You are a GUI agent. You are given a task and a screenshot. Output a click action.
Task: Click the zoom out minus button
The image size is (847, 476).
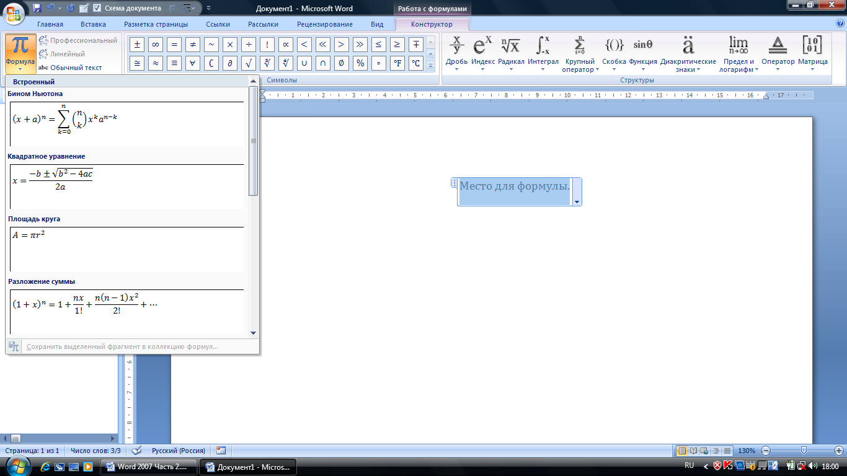[766, 451]
